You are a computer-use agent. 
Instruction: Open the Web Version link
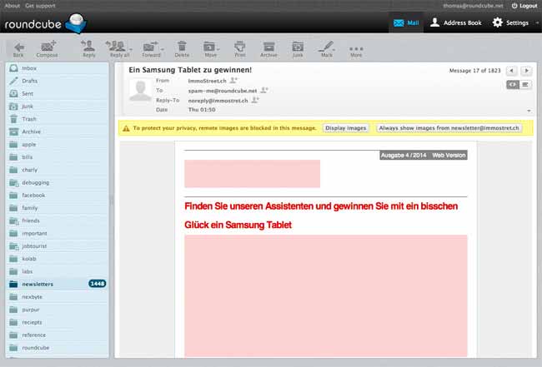[x=449, y=156]
